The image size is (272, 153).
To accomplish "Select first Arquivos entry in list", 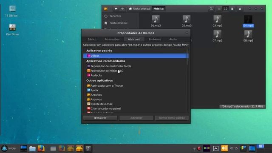I will [135, 95].
